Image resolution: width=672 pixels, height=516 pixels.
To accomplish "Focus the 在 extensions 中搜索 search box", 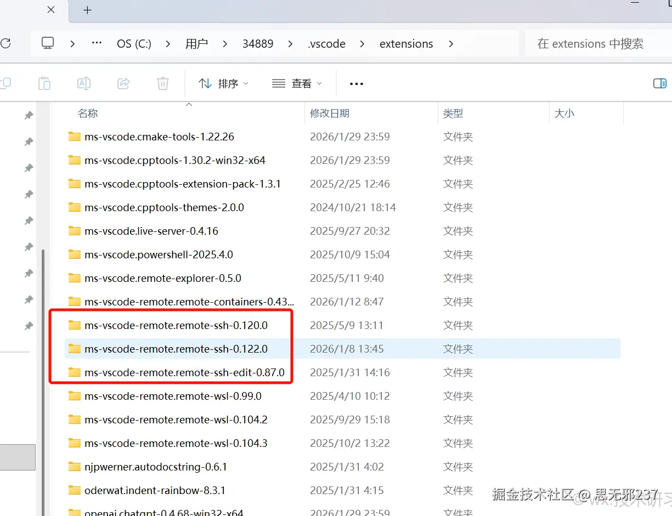I will 598,44.
